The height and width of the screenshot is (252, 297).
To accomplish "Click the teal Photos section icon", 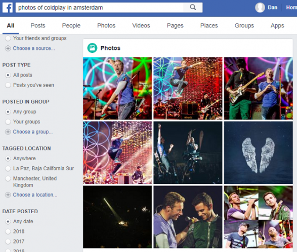I will pos(92,48).
